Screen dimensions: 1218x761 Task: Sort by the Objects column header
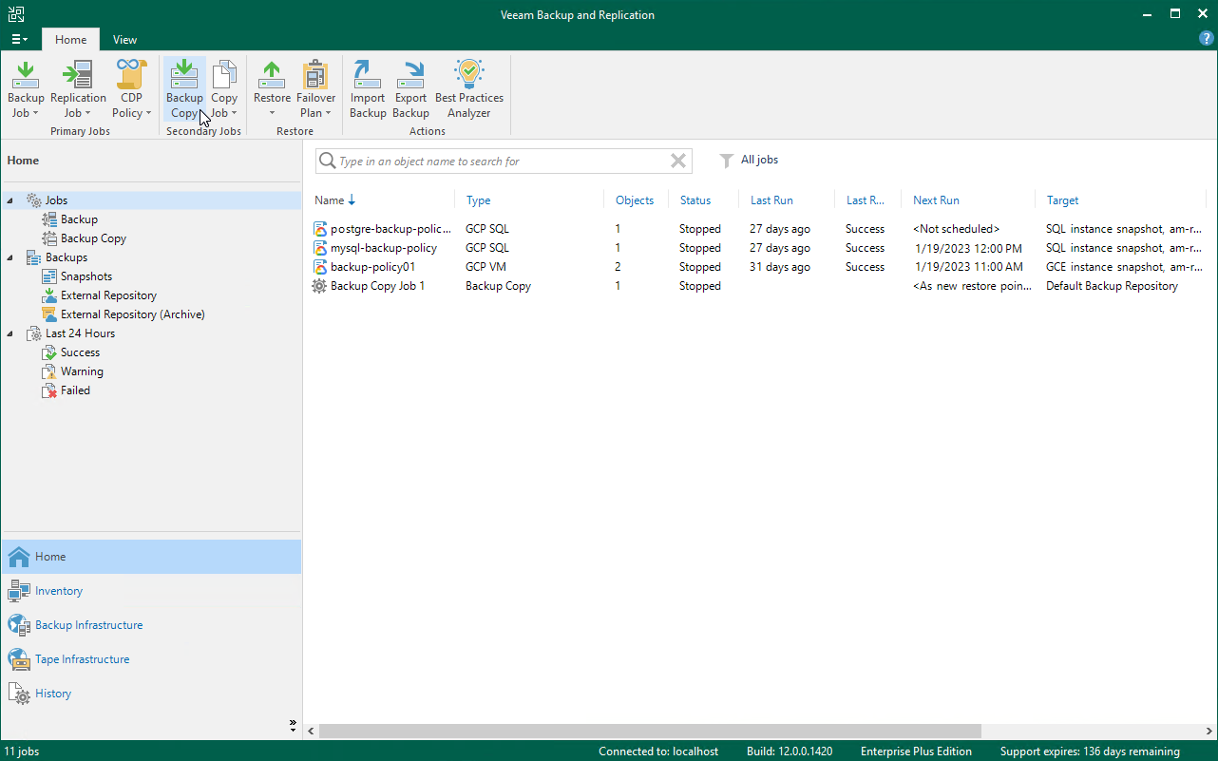click(636, 200)
